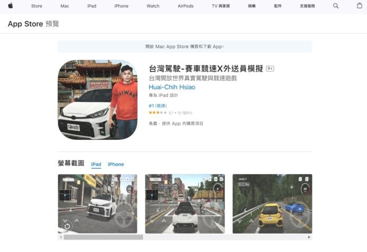Open first screenshot with white car front
The width and height of the screenshot is (367, 252).
tap(97, 203)
